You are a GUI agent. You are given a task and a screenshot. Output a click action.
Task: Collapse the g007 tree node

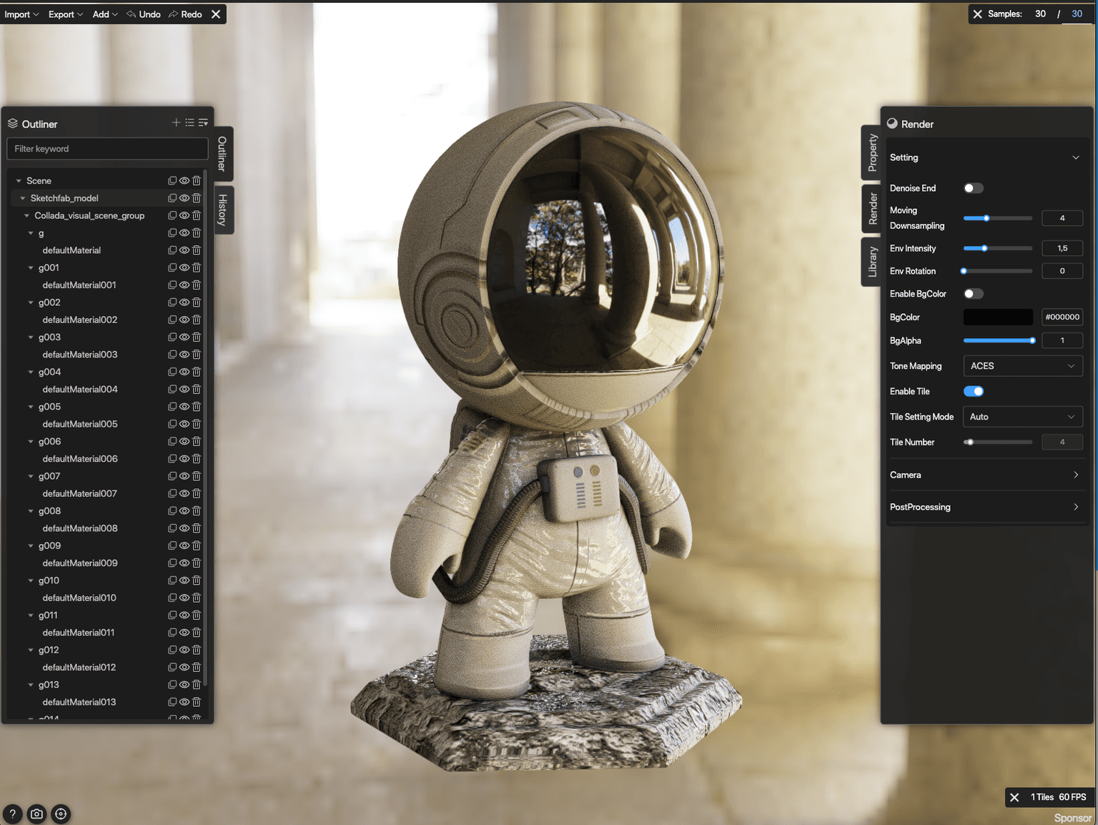coord(31,476)
